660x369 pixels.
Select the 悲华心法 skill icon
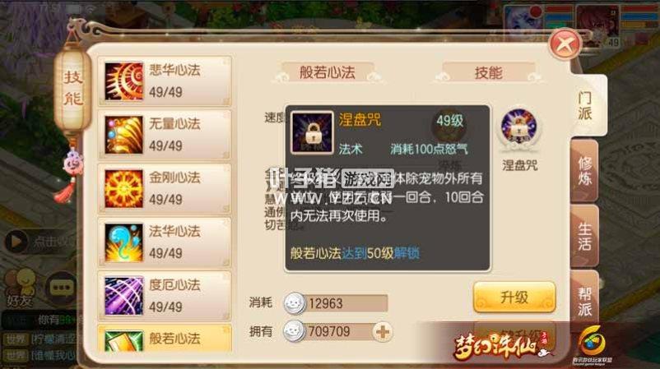(123, 81)
